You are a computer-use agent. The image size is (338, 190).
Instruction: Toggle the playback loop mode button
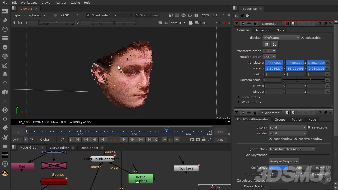(x=63, y=140)
